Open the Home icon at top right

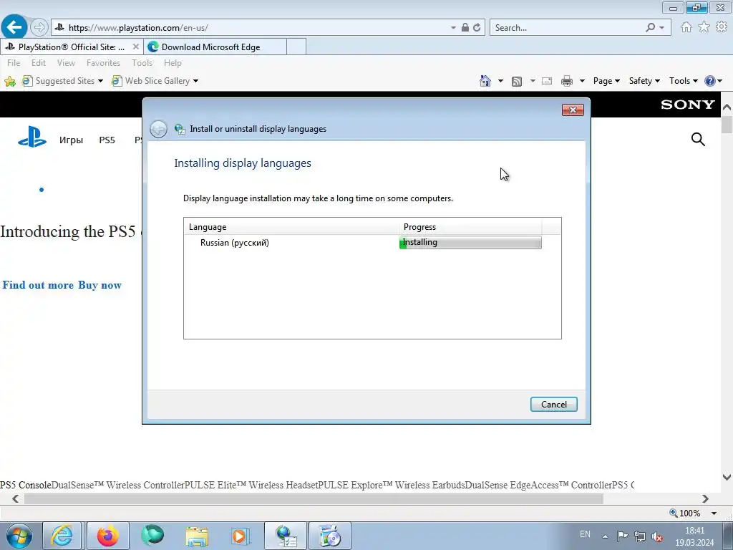pos(686,27)
